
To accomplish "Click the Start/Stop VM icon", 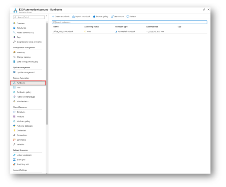I will [14, 164].
